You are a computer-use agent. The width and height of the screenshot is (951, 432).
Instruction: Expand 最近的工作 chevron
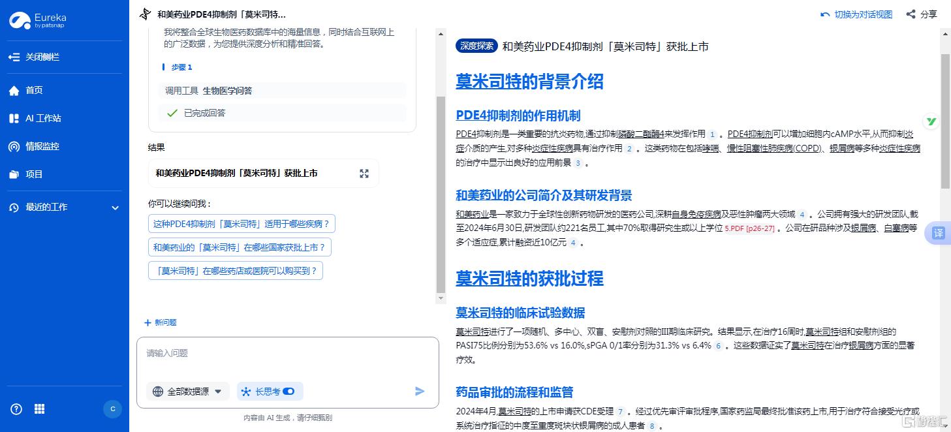pos(115,208)
